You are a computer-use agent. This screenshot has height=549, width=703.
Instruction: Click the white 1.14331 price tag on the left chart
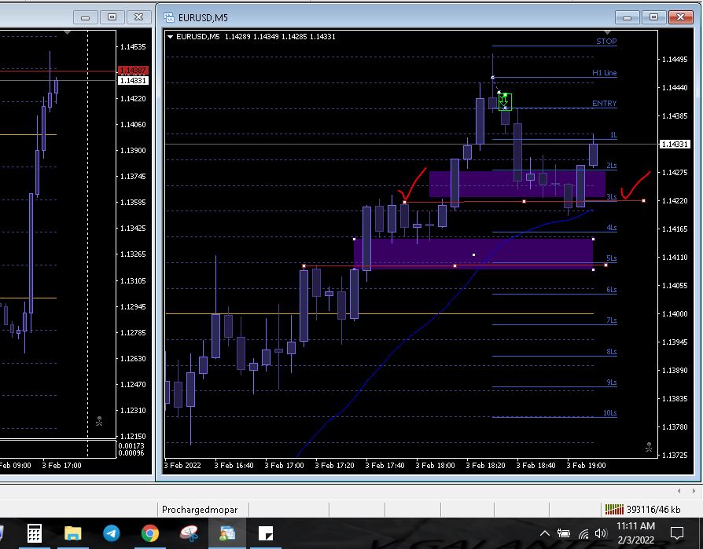pyautogui.click(x=133, y=81)
